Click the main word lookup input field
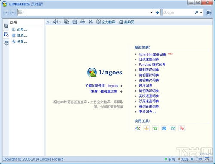215x164 pixels. (x=87, y=12)
